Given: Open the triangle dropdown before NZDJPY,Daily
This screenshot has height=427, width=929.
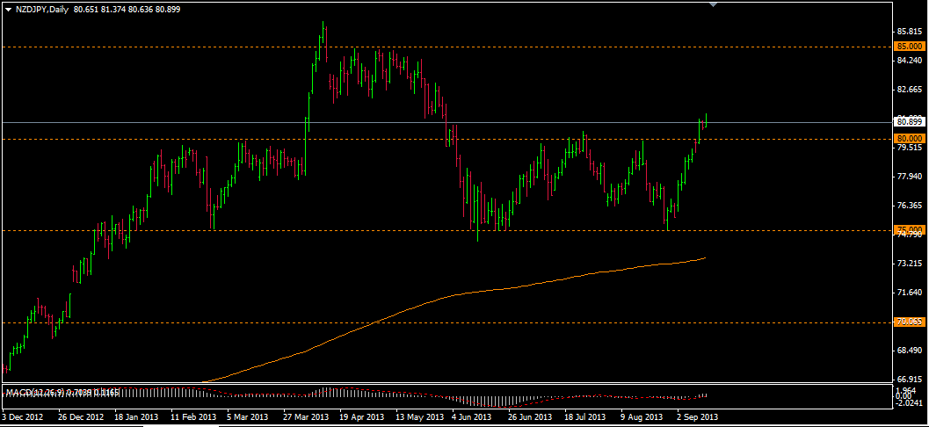Looking at the screenshot, I should point(8,10).
